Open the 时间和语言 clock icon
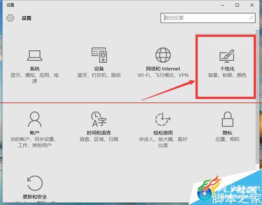Screen dimensions: 262x205 tap(99, 119)
